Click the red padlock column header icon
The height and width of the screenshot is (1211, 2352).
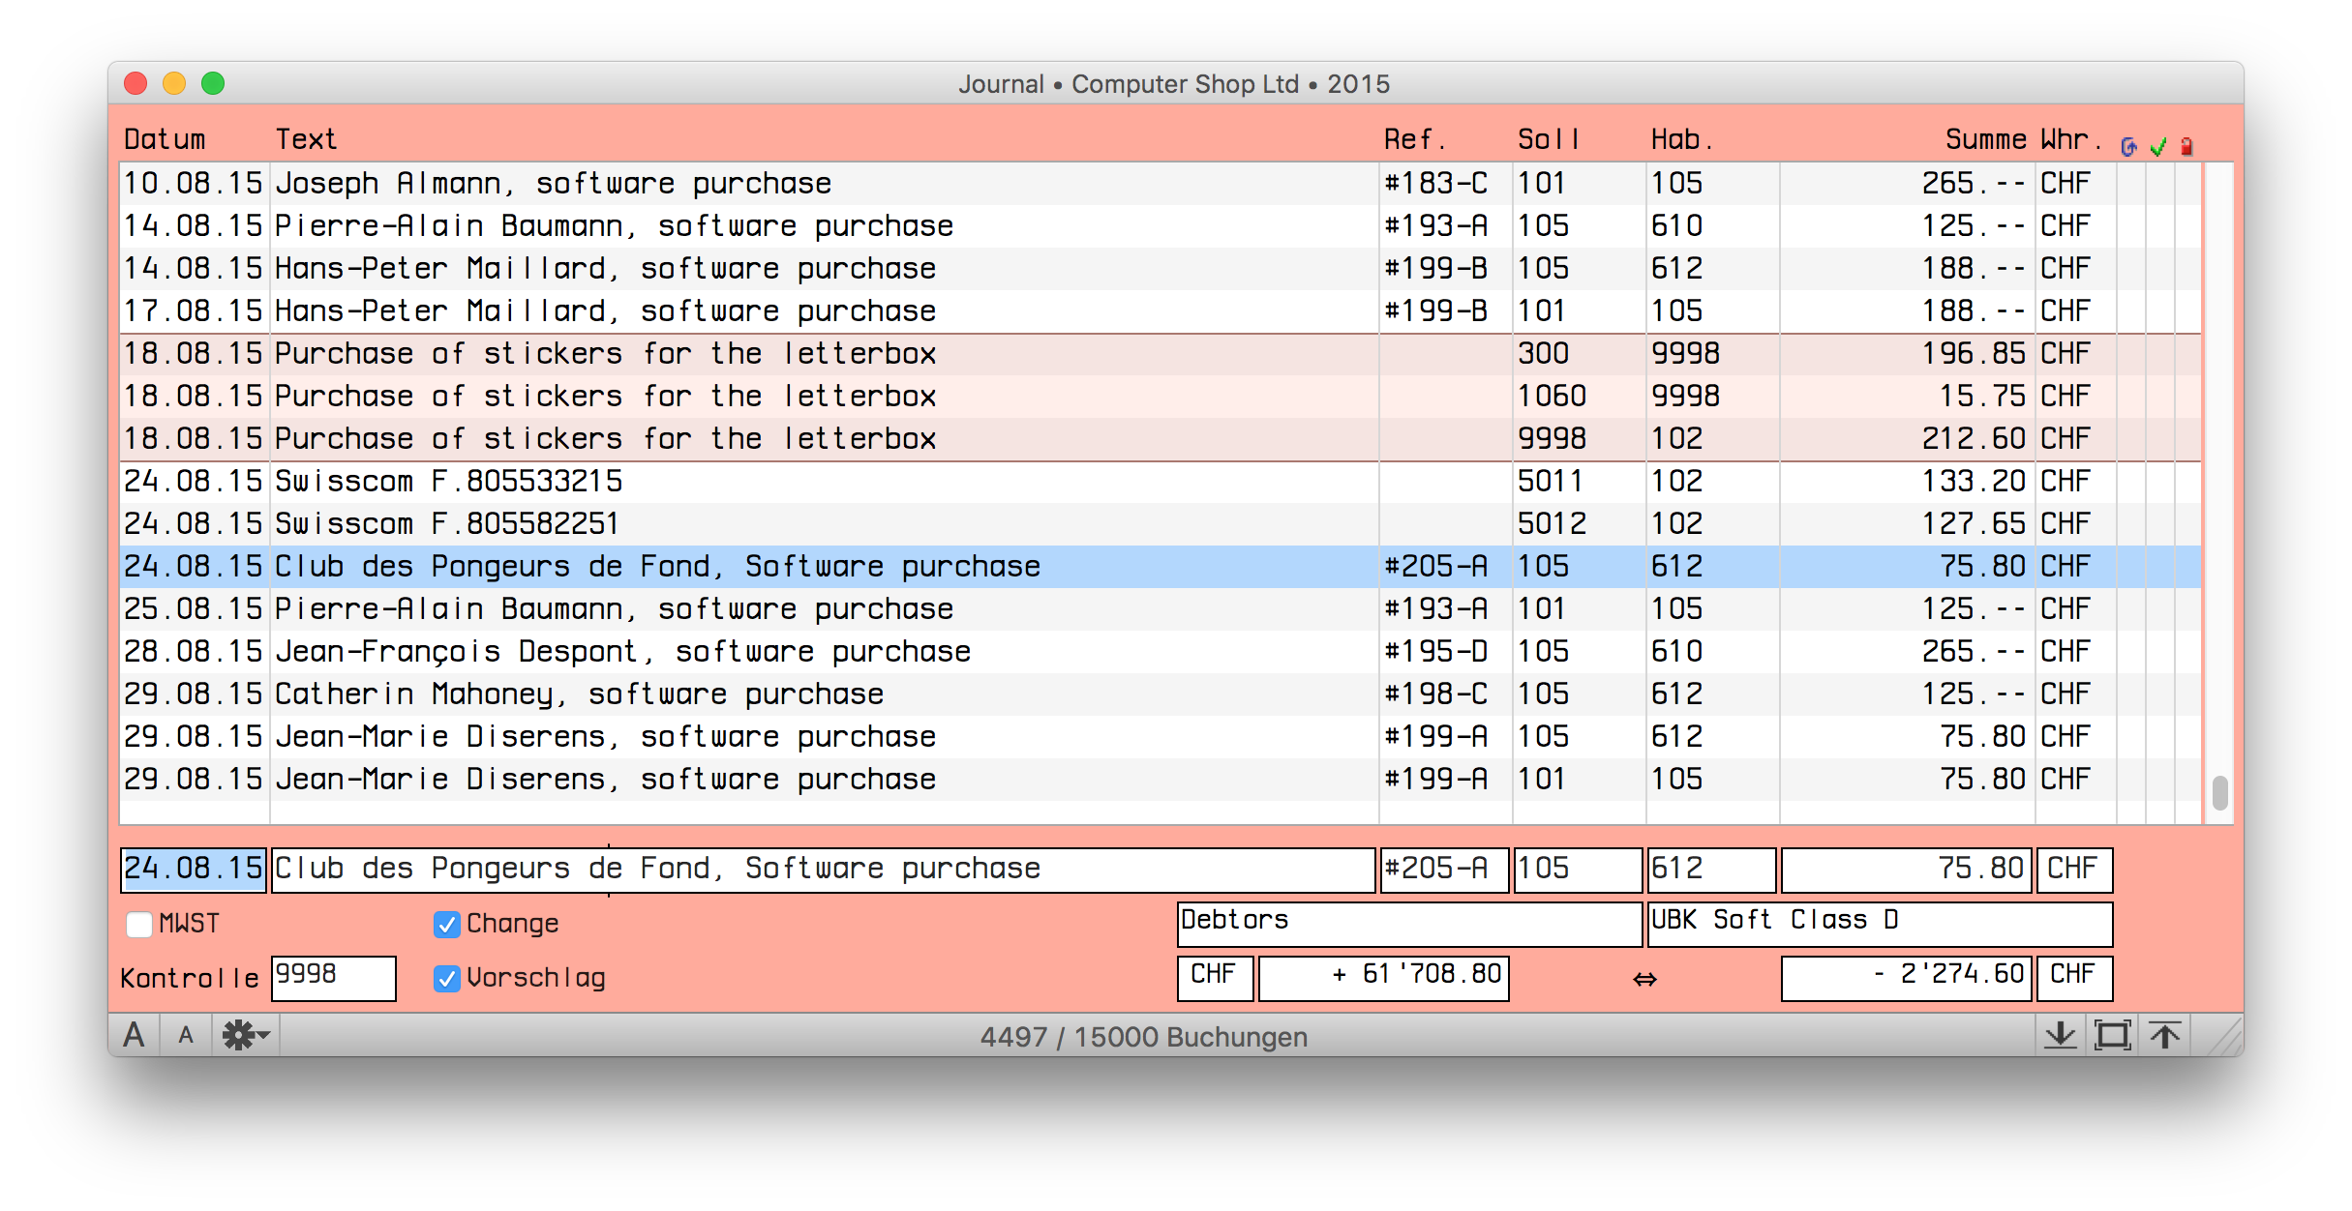(x=2186, y=147)
